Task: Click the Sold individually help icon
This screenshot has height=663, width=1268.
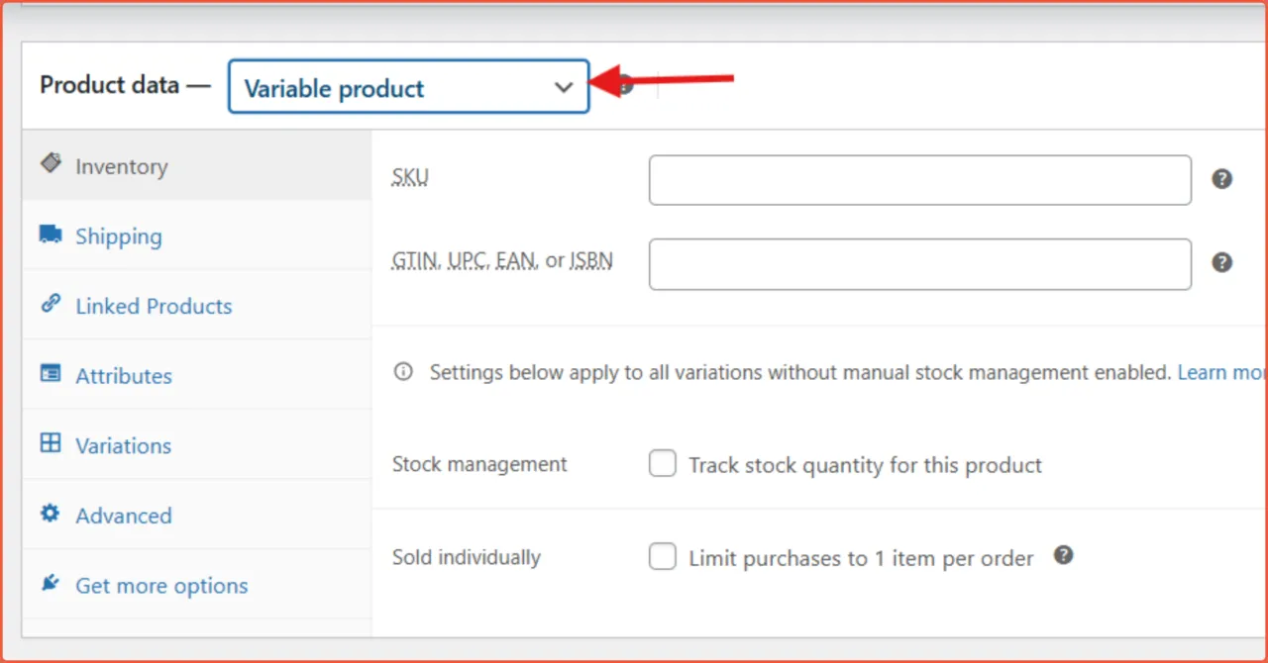Action: [x=1063, y=555]
